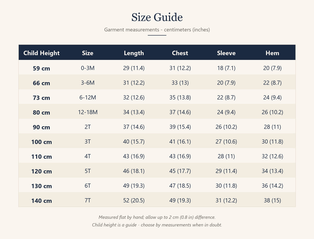Select the Size column header
The image size is (314, 239).
pos(88,53)
